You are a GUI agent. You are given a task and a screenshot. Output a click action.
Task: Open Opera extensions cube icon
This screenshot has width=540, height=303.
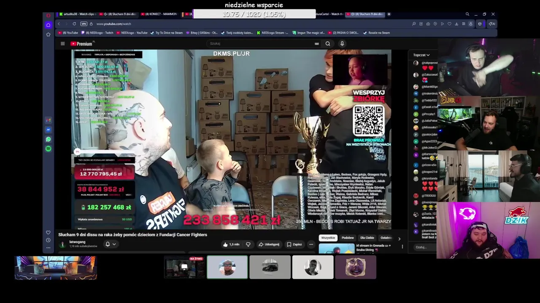click(480, 24)
